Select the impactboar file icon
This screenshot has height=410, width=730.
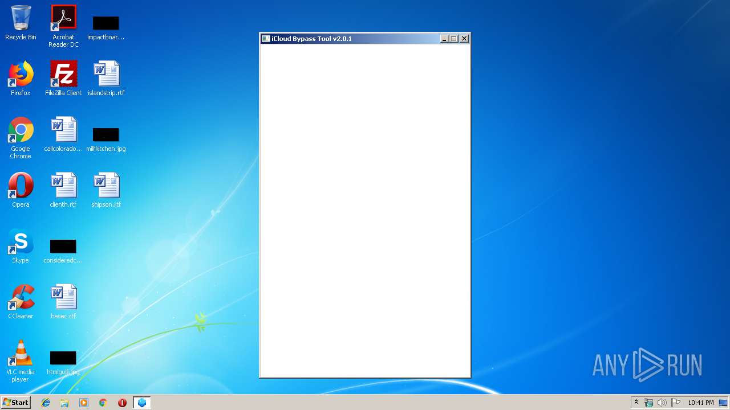[106, 27]
